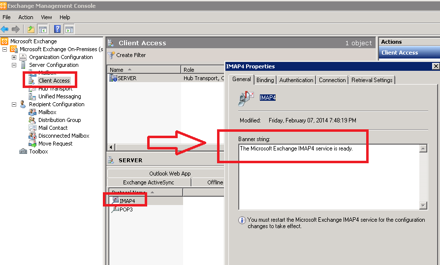Collapse the Recipient Configuration node

[x=14, y=104]
